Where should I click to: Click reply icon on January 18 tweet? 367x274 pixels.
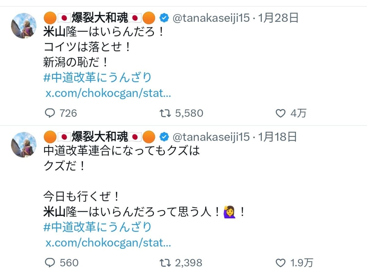(50, 263)
